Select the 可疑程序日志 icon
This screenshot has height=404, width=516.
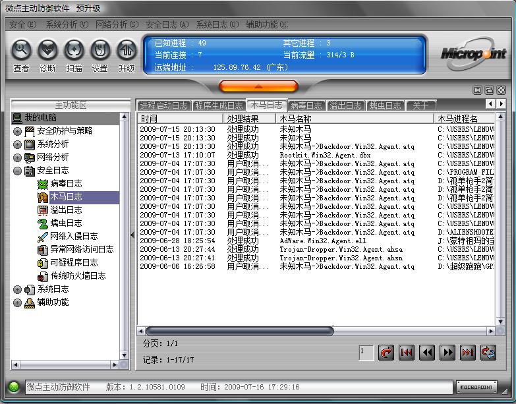click(43, 263)
